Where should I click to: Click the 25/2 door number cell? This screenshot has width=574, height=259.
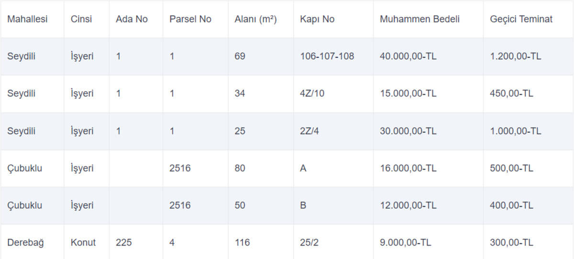click(x=333, y=243)
